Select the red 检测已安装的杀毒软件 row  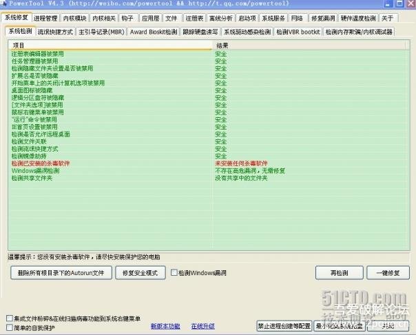point(209,163)
